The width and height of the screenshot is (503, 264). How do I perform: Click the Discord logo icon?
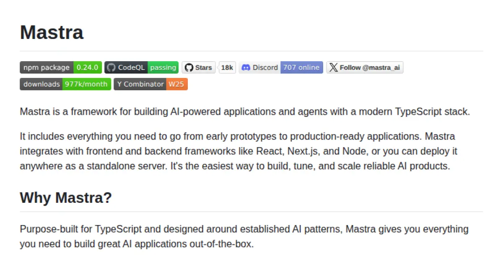(x=246, y=67)
